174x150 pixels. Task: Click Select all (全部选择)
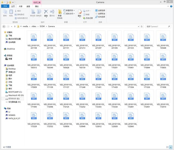click(x=100, y=10)
